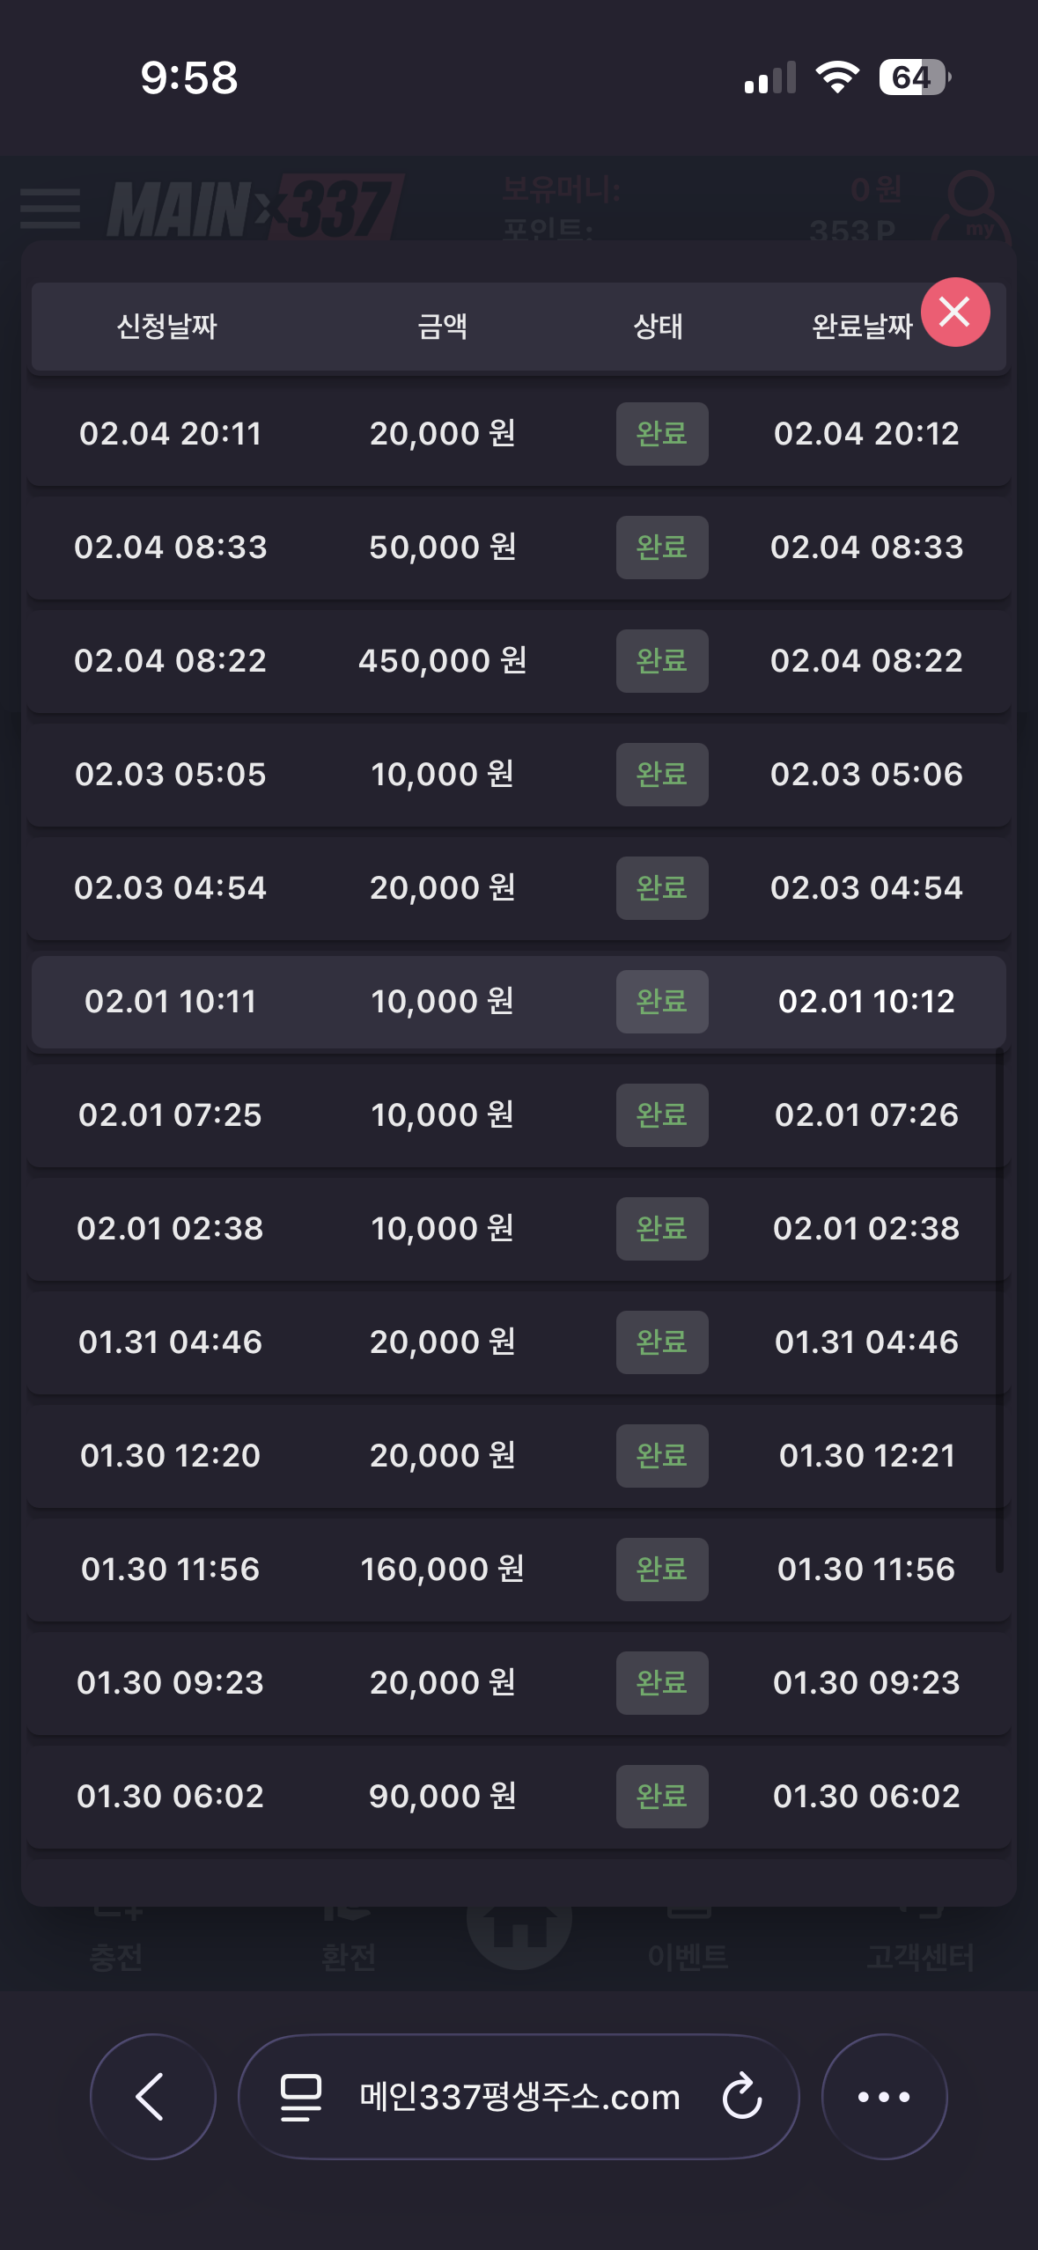1038x2250 pixels.
Task: Reload the page with refresh icon
Action: (x=741, y=2096)
